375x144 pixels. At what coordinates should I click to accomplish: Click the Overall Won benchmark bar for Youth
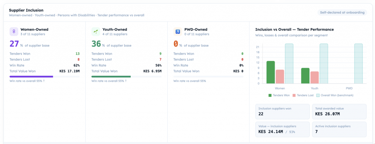point(324,63)
